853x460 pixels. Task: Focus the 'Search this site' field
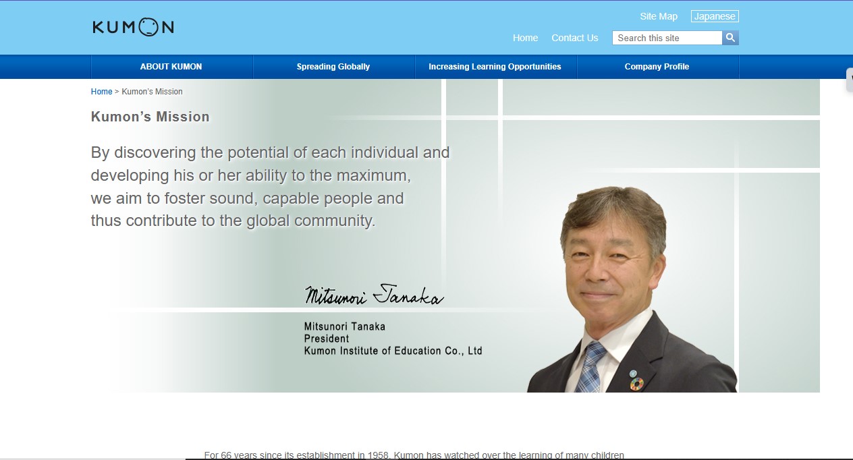(666, 38)
